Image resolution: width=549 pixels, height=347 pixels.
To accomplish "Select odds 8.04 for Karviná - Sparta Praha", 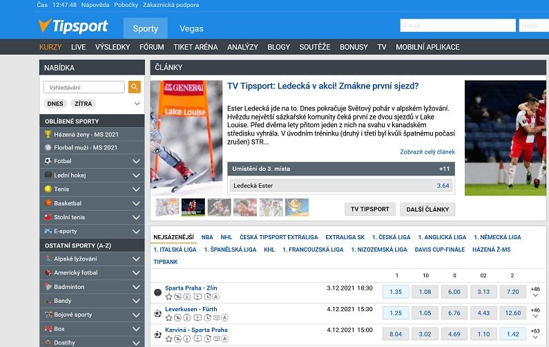I will pyautogui.click(x=396, y=334).
